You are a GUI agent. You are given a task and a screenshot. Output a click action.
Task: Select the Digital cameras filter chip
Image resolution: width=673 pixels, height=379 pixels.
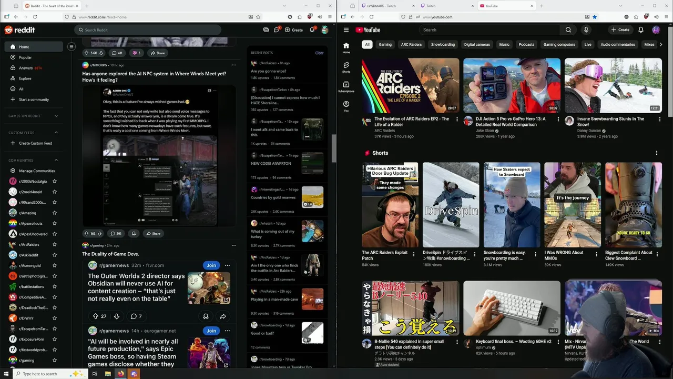point(477,44)
